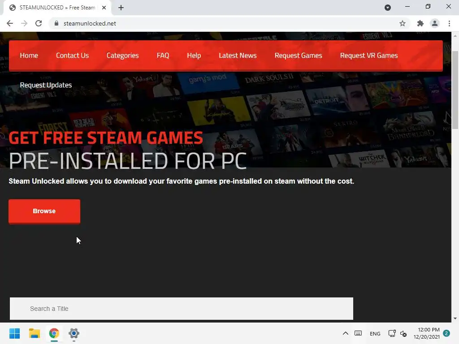Open the Windows Start menu
This screenshot has height=344, width=459.
[x=14, y=333]
